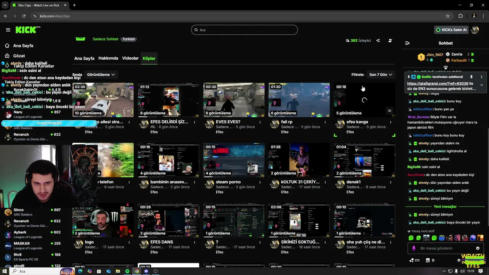This screenshot has height=275, width=489.
Task: Insert the first green emote above the chat input
Action: 411,238
